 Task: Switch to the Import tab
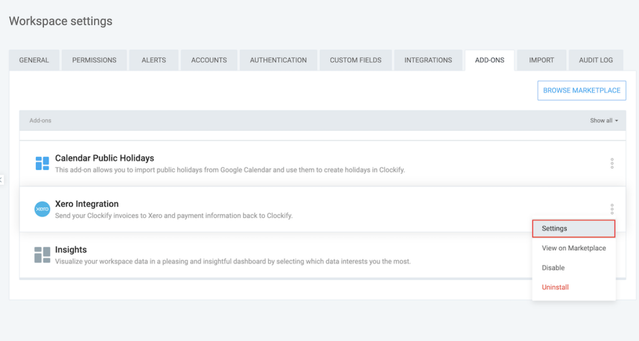point(541,60)
